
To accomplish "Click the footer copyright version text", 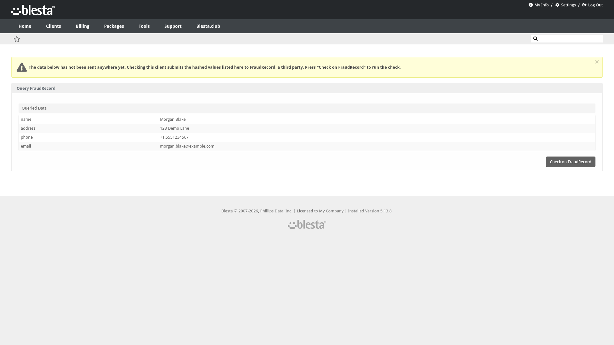I will coord(306,211).
